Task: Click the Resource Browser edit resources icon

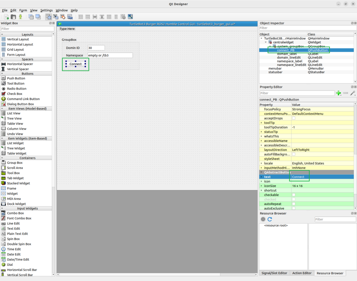Action: 263,219
